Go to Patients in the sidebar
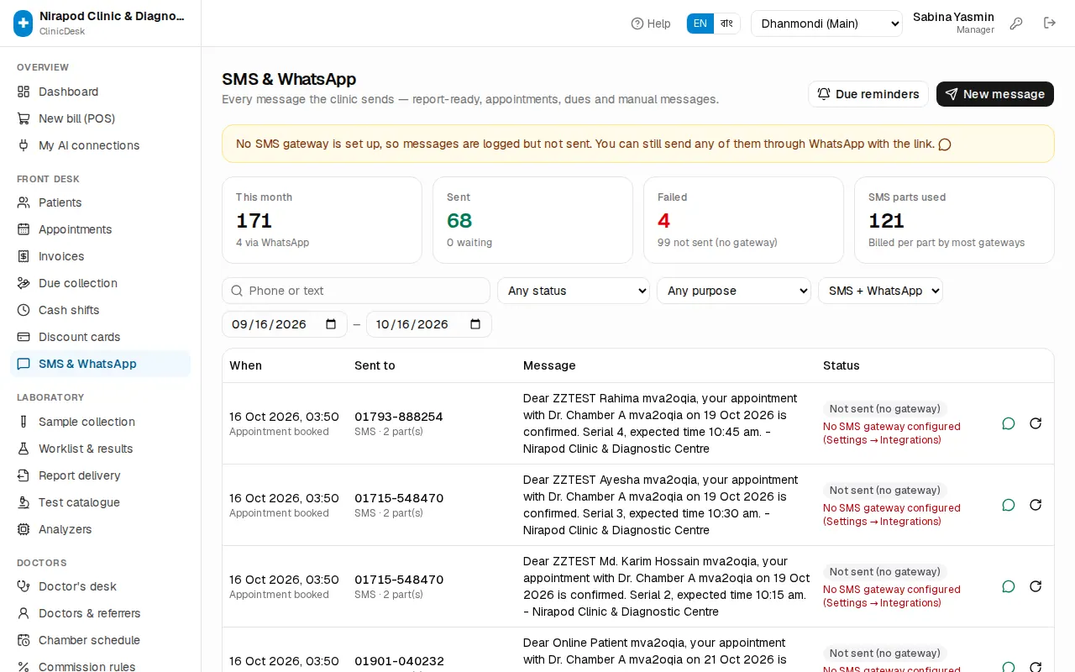The image size is (1075, 672). tap(101, 202)
